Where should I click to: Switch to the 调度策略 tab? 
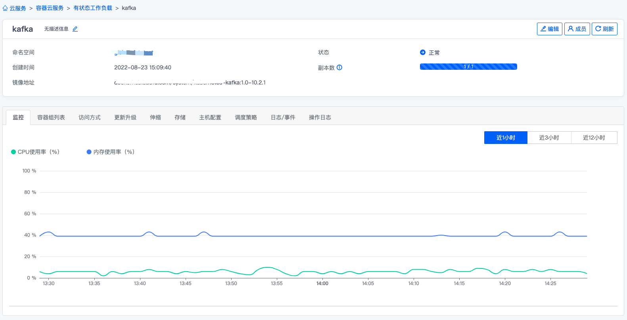pos(246,117)
